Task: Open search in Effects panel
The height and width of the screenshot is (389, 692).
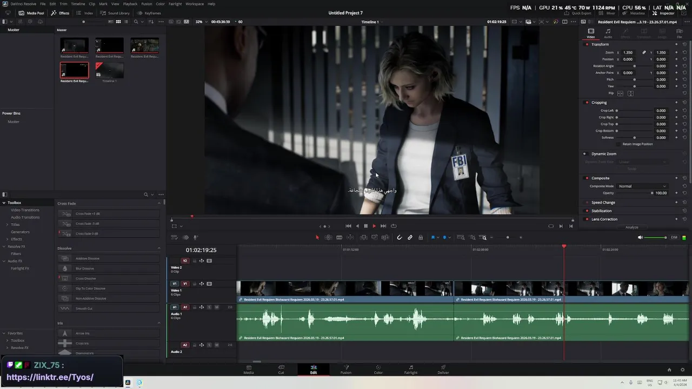Action: point(145,194)
